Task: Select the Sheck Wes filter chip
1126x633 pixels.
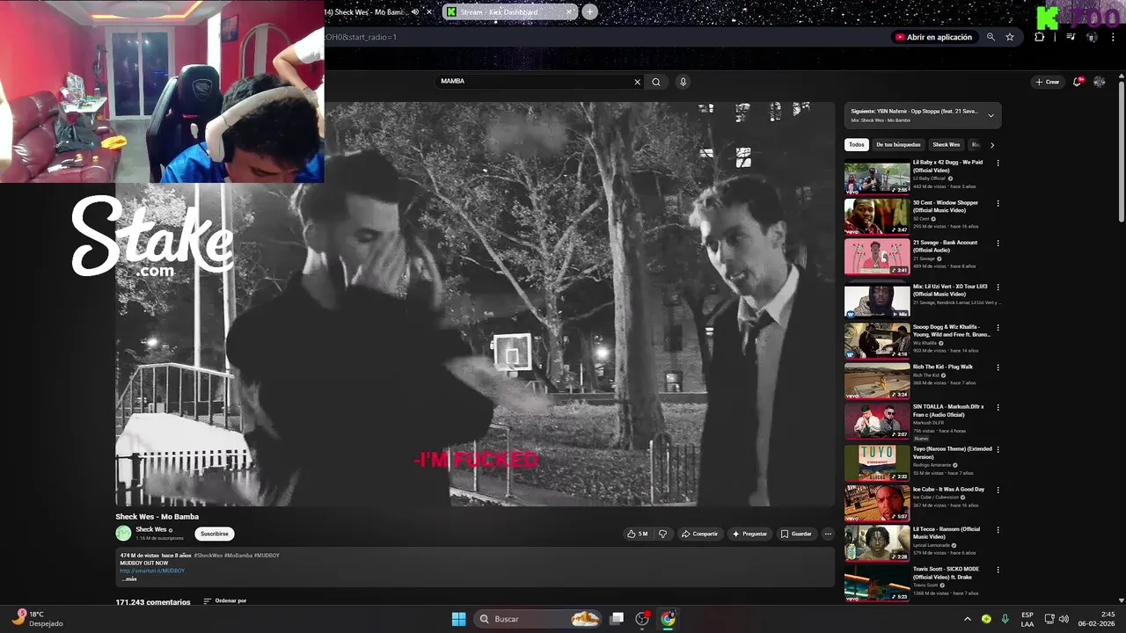Action: 947,145
